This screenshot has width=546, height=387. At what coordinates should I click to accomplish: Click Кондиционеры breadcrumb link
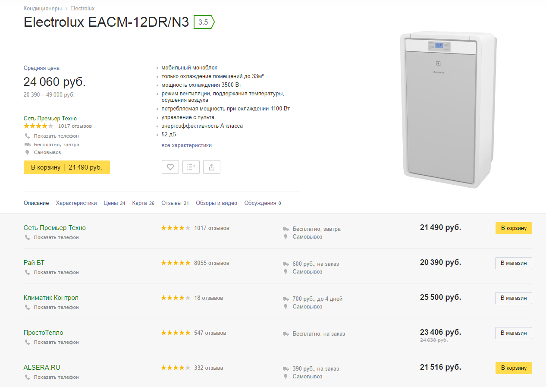[x=43, y=9]
